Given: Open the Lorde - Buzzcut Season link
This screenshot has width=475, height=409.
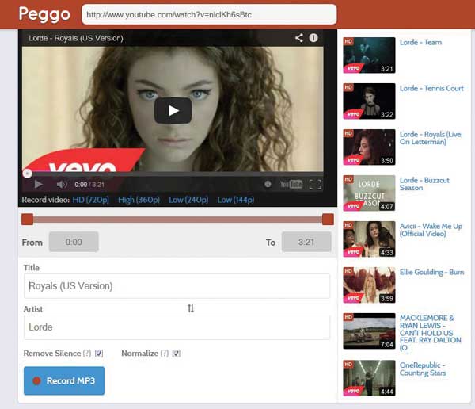Looking at the screenshot, I should (x=424, y=184).
